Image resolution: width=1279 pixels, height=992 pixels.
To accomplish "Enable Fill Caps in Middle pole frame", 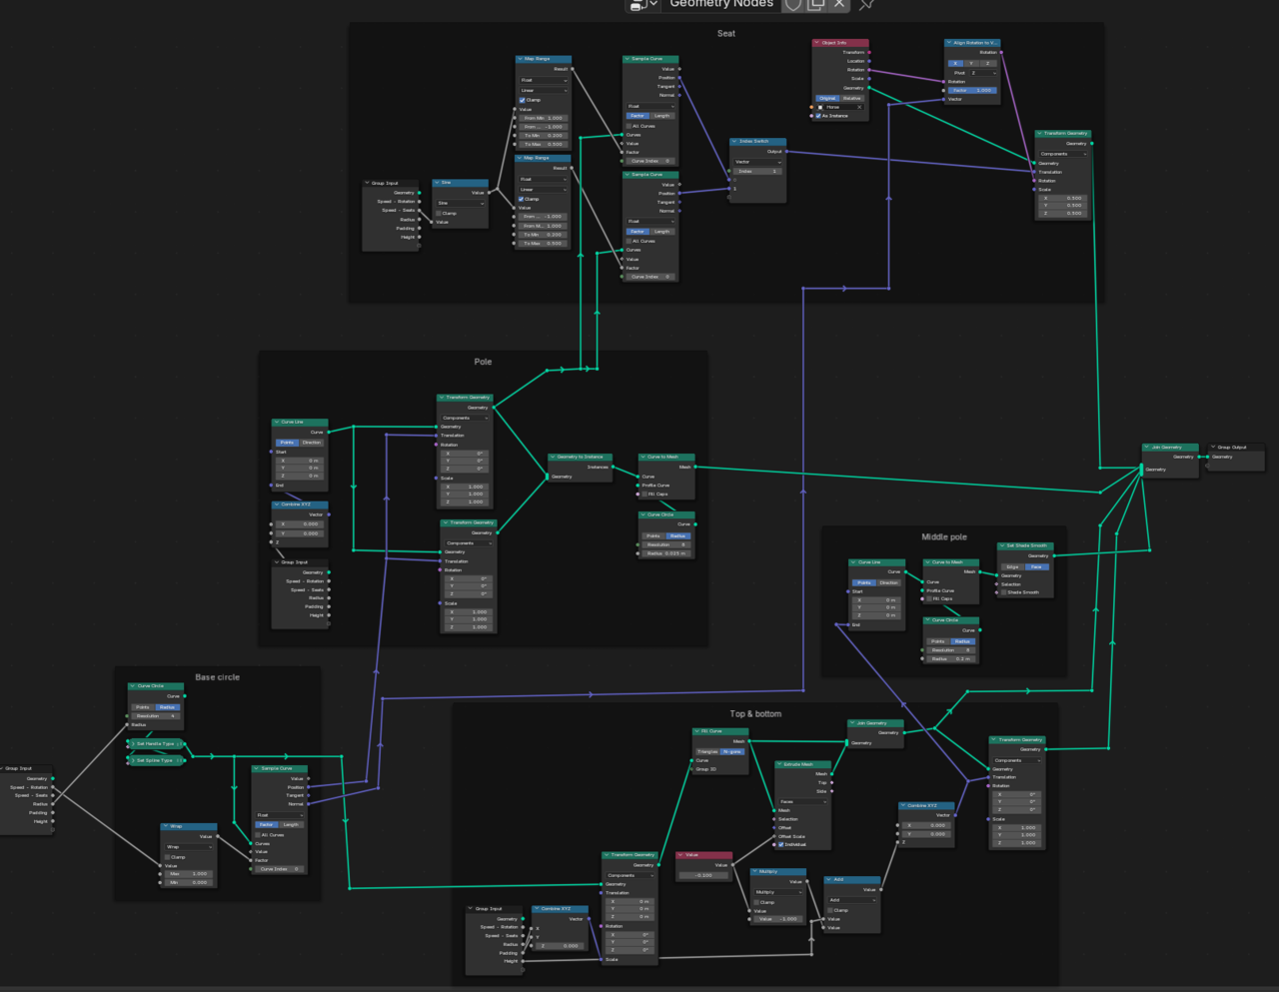I will point(929,599).
